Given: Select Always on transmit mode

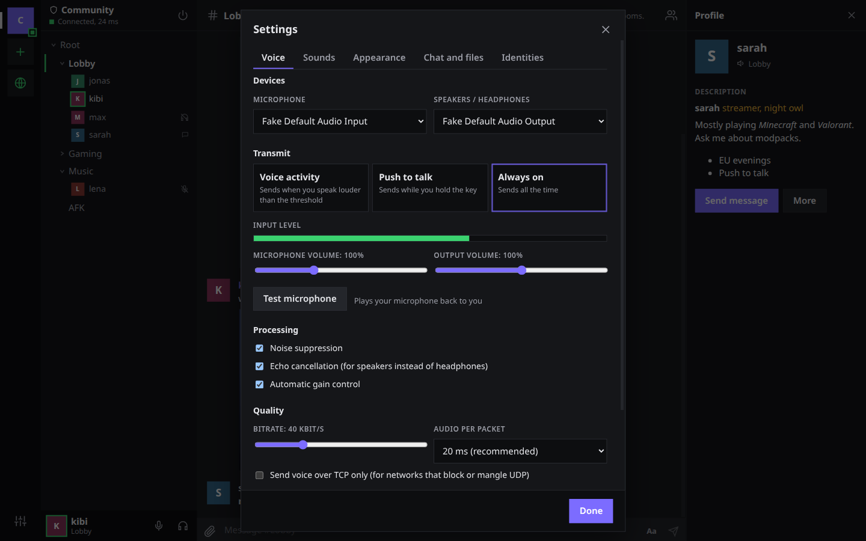Looking at the screenshot, I should [549, 188].
